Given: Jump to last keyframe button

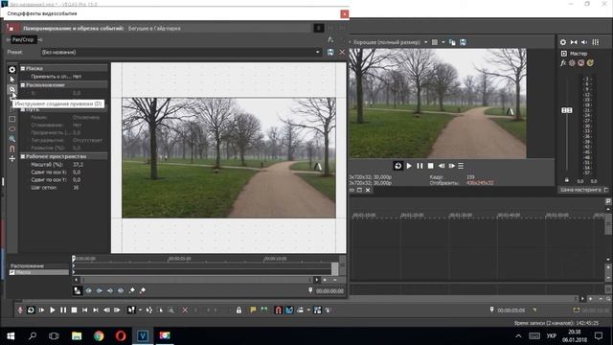Looking at the screenshot, I should point(121,290).
